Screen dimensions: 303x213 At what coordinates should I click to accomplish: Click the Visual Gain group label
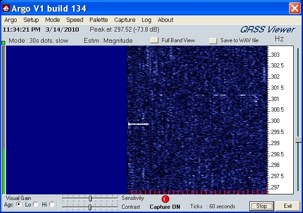[18, 198]
